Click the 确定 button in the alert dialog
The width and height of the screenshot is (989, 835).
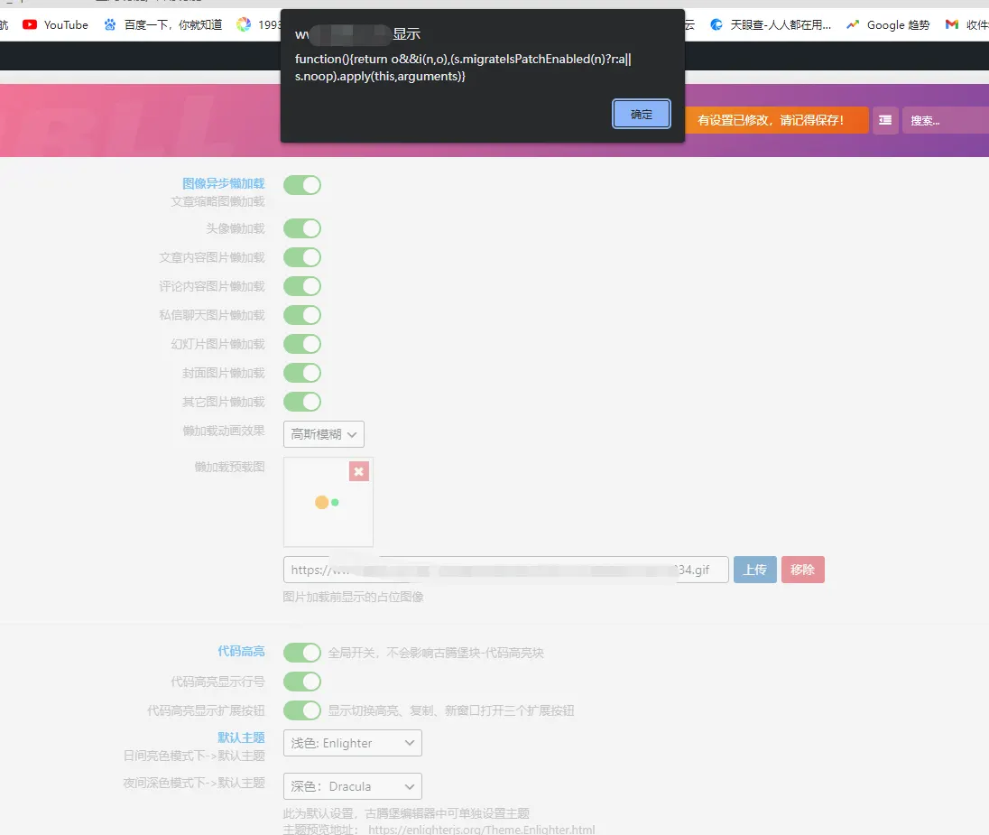tap(641, 115)
